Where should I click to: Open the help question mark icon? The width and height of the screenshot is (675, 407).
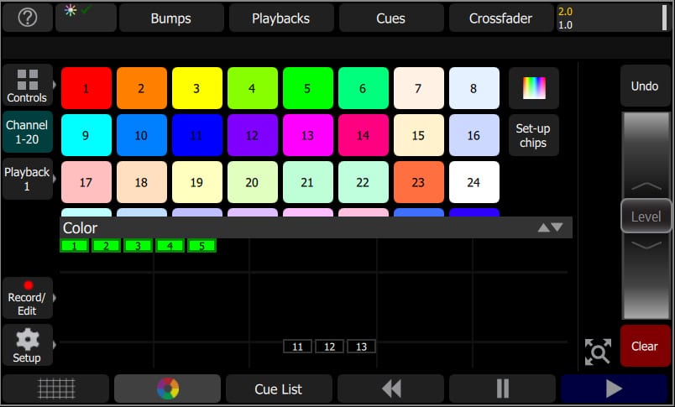[28, 18]
